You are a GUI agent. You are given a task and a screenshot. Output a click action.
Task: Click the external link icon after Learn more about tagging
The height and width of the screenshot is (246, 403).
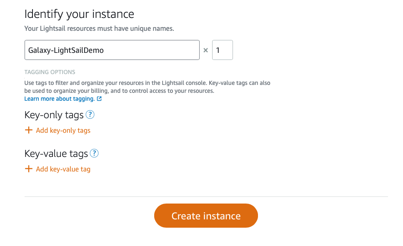click(99, 99)
